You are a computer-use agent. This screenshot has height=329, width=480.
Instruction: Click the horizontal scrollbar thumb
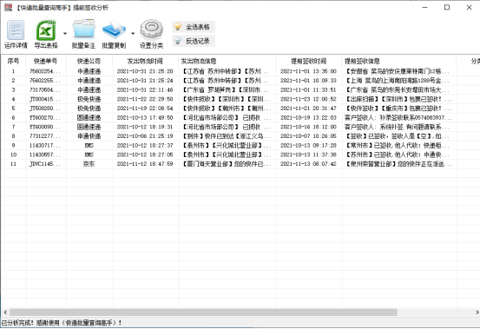203,313
